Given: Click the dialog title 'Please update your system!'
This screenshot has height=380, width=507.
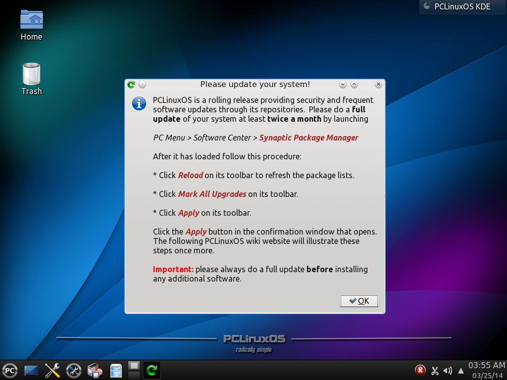Looking at the screenshot, I should pyautogui.click(x=255, y=84).
